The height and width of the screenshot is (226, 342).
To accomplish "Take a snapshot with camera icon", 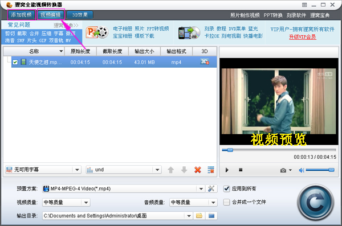I will click(283, 170).
